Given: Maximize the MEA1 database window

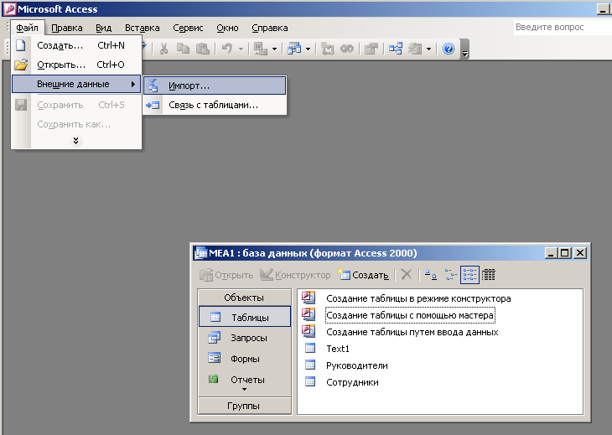Looking at the screenshot, I should [x=564, y=253].
